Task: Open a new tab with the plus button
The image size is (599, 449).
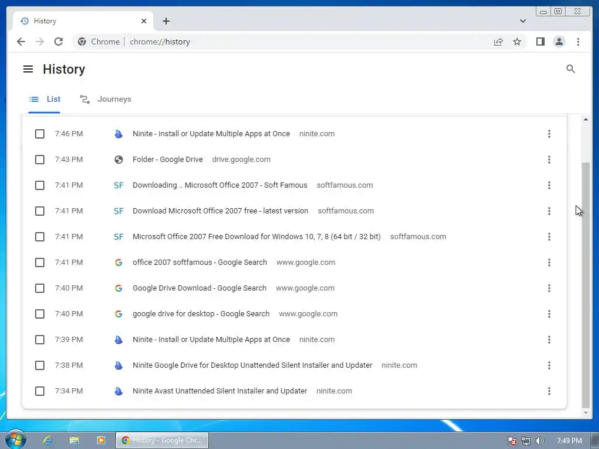Action: 166,21
